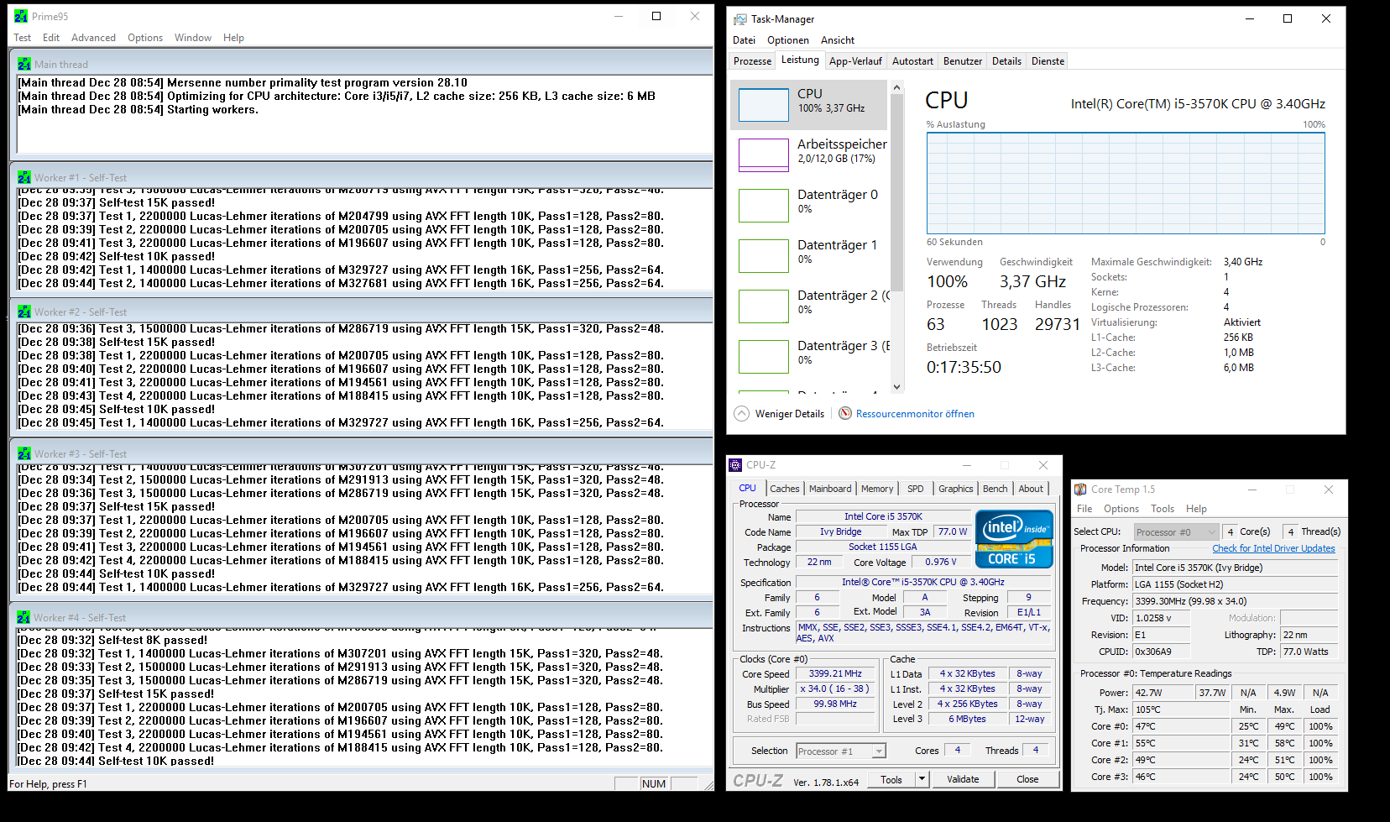The width and height of the screenshot is (1390, 822).
Task: Click the Worker #3 Self-Test window icon
Action: [x=24, y=454]
